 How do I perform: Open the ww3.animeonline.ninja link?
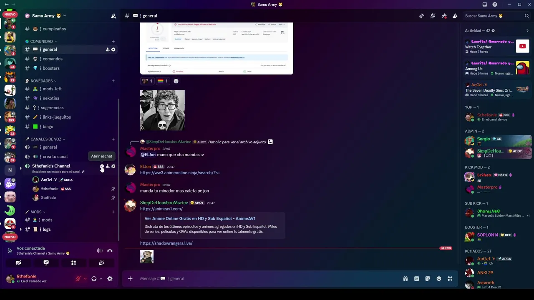tap(180, 172)
